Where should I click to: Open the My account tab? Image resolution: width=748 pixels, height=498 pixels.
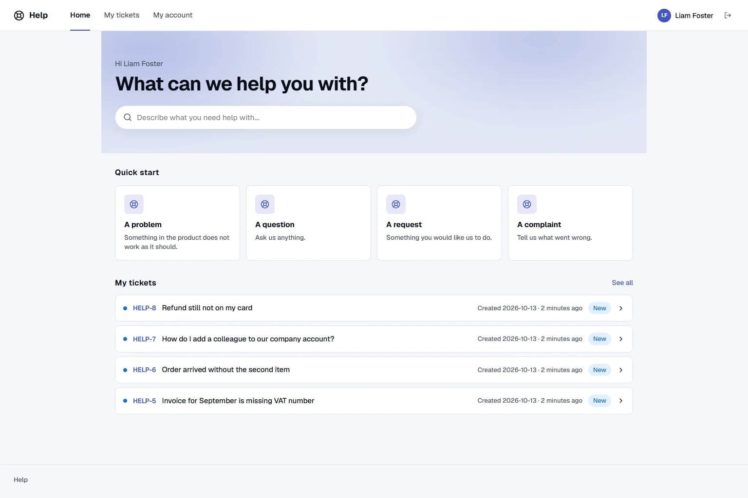(173, 15)
